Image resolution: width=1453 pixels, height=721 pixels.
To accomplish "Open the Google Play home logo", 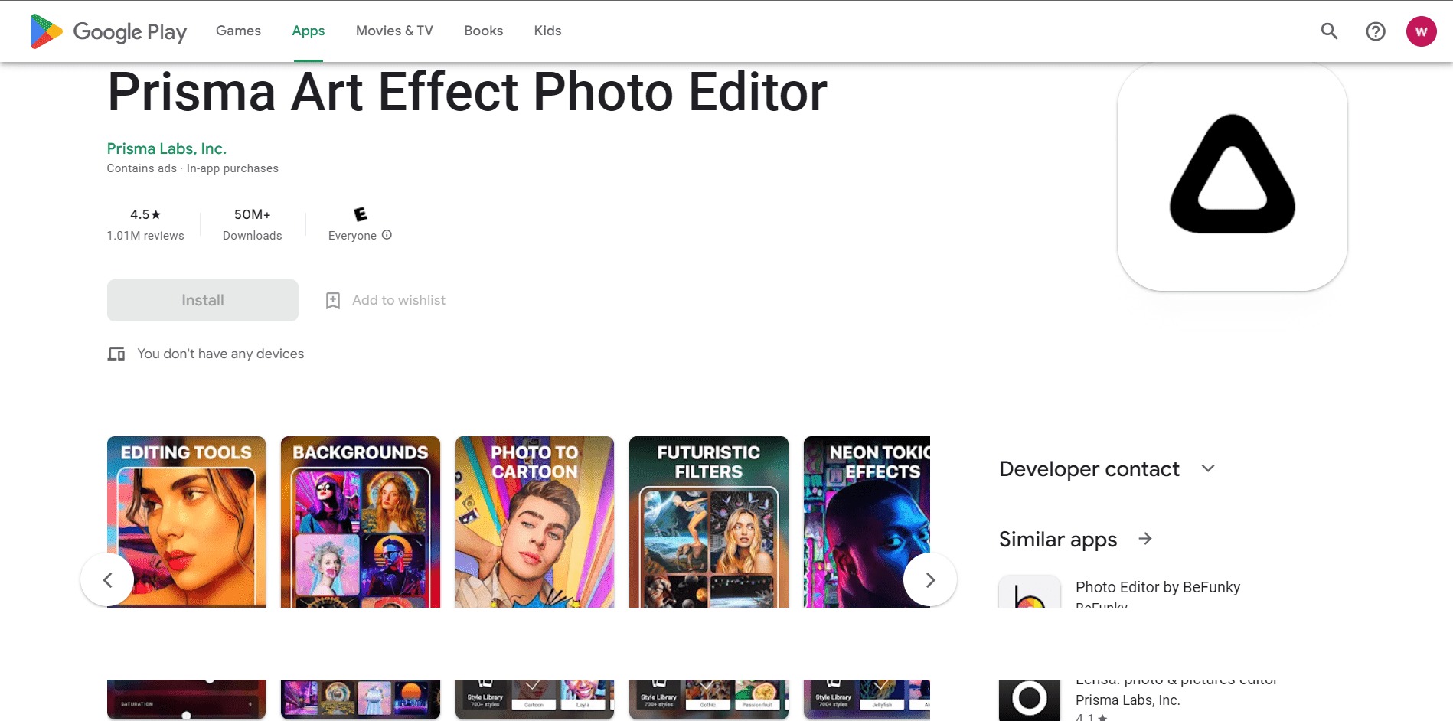I will click(108, 31).
